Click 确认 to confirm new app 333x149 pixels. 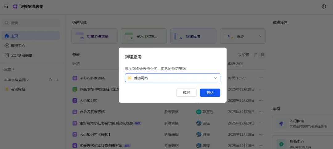tap(210, 93)
